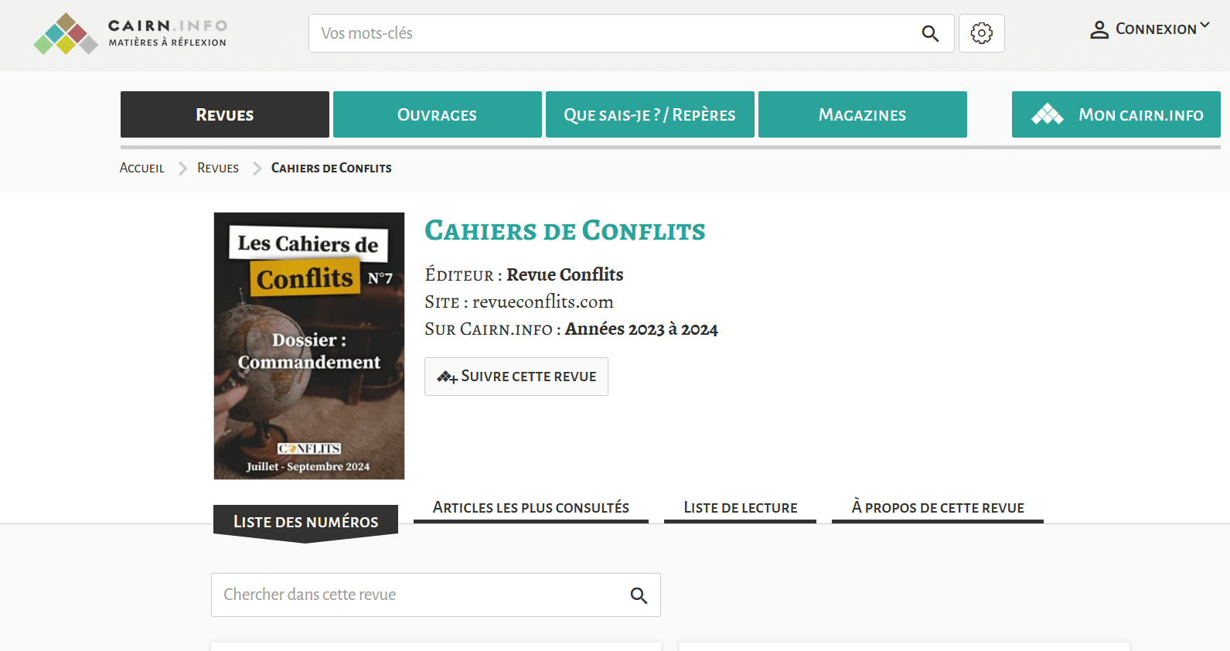The image size is (1230, 651).
Task: Click the follow icon in Suivre cette revue
Action: tap(447, 377)
